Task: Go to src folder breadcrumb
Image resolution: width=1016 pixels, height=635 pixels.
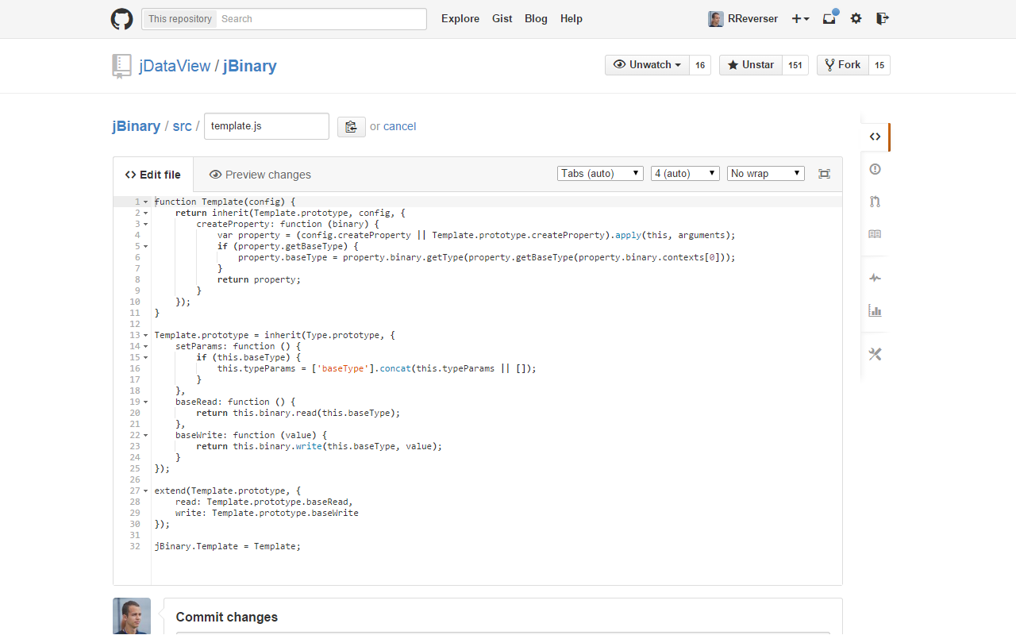Action: click(x=183, y=126)
